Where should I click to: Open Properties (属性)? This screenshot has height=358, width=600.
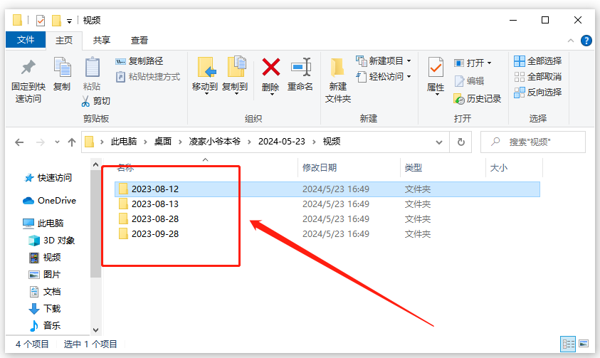point(436,75)
